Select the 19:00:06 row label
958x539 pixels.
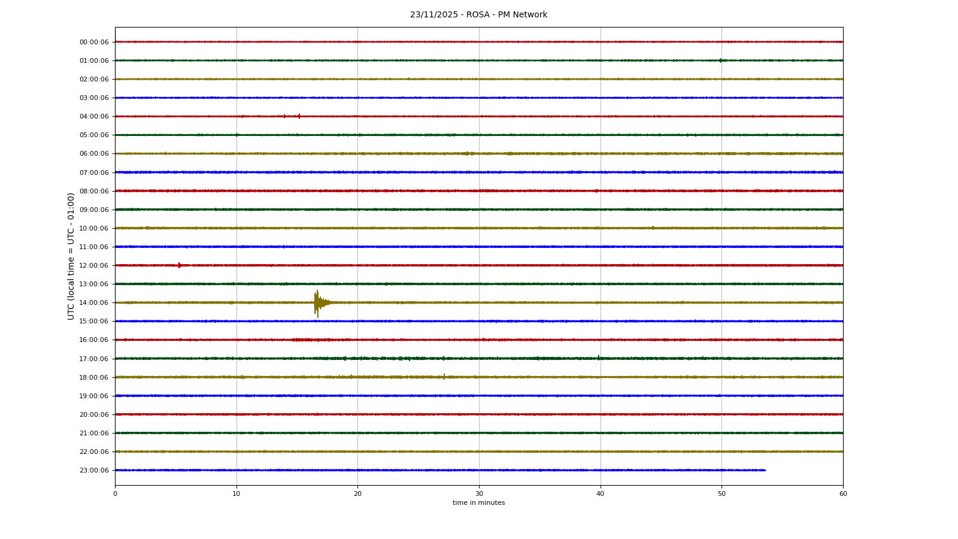(94, 396)
